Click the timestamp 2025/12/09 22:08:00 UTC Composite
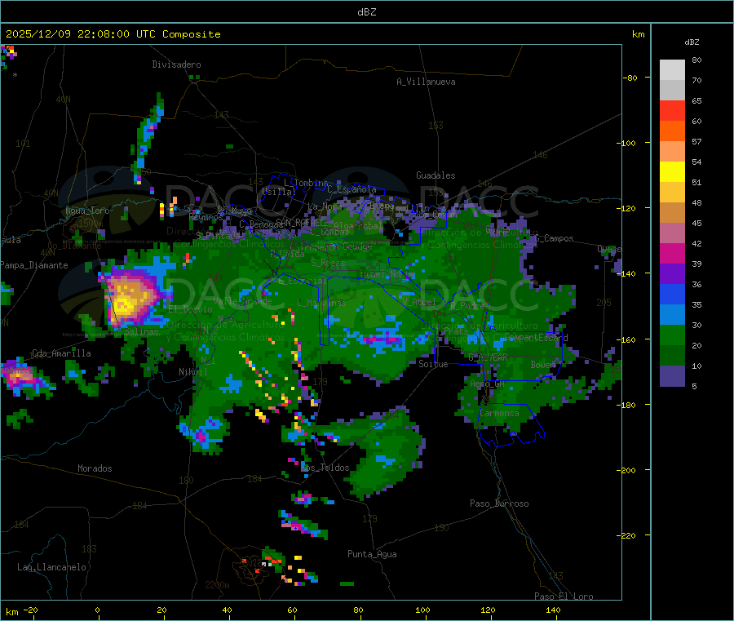This screenshot has width=734, height=621. coord(113,34)
